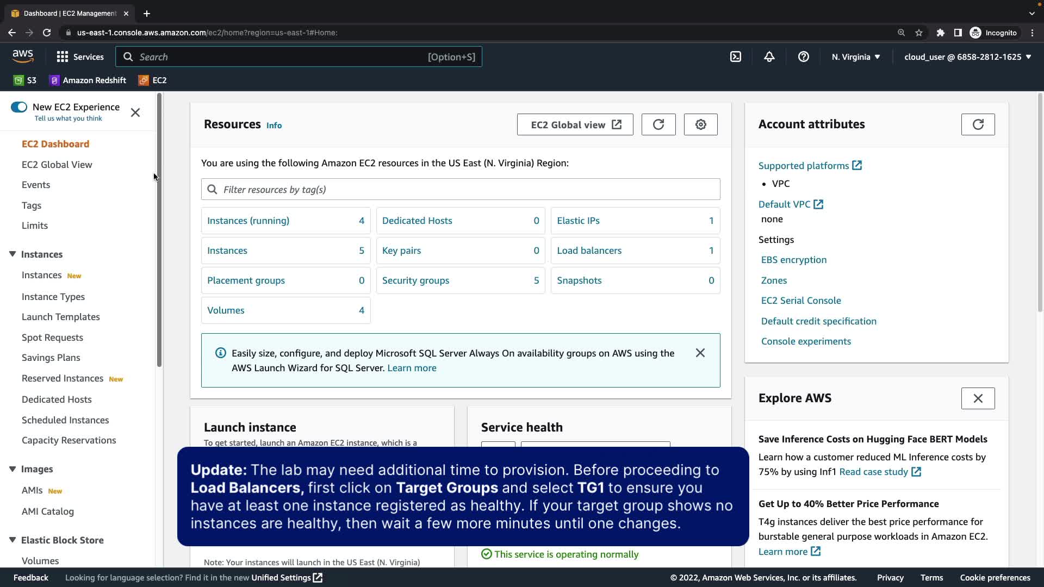Viewport: 1044px width, 587px height.
Task: Refresh the Account attributes panel
Action: [x=978, y=124]
